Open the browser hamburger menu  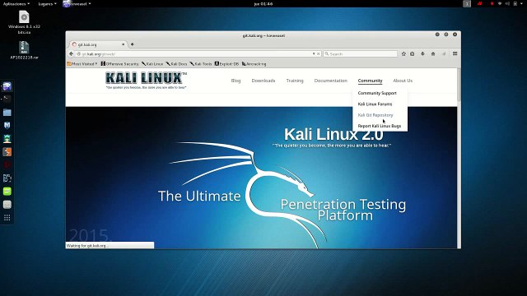click(x=455, y=53)
